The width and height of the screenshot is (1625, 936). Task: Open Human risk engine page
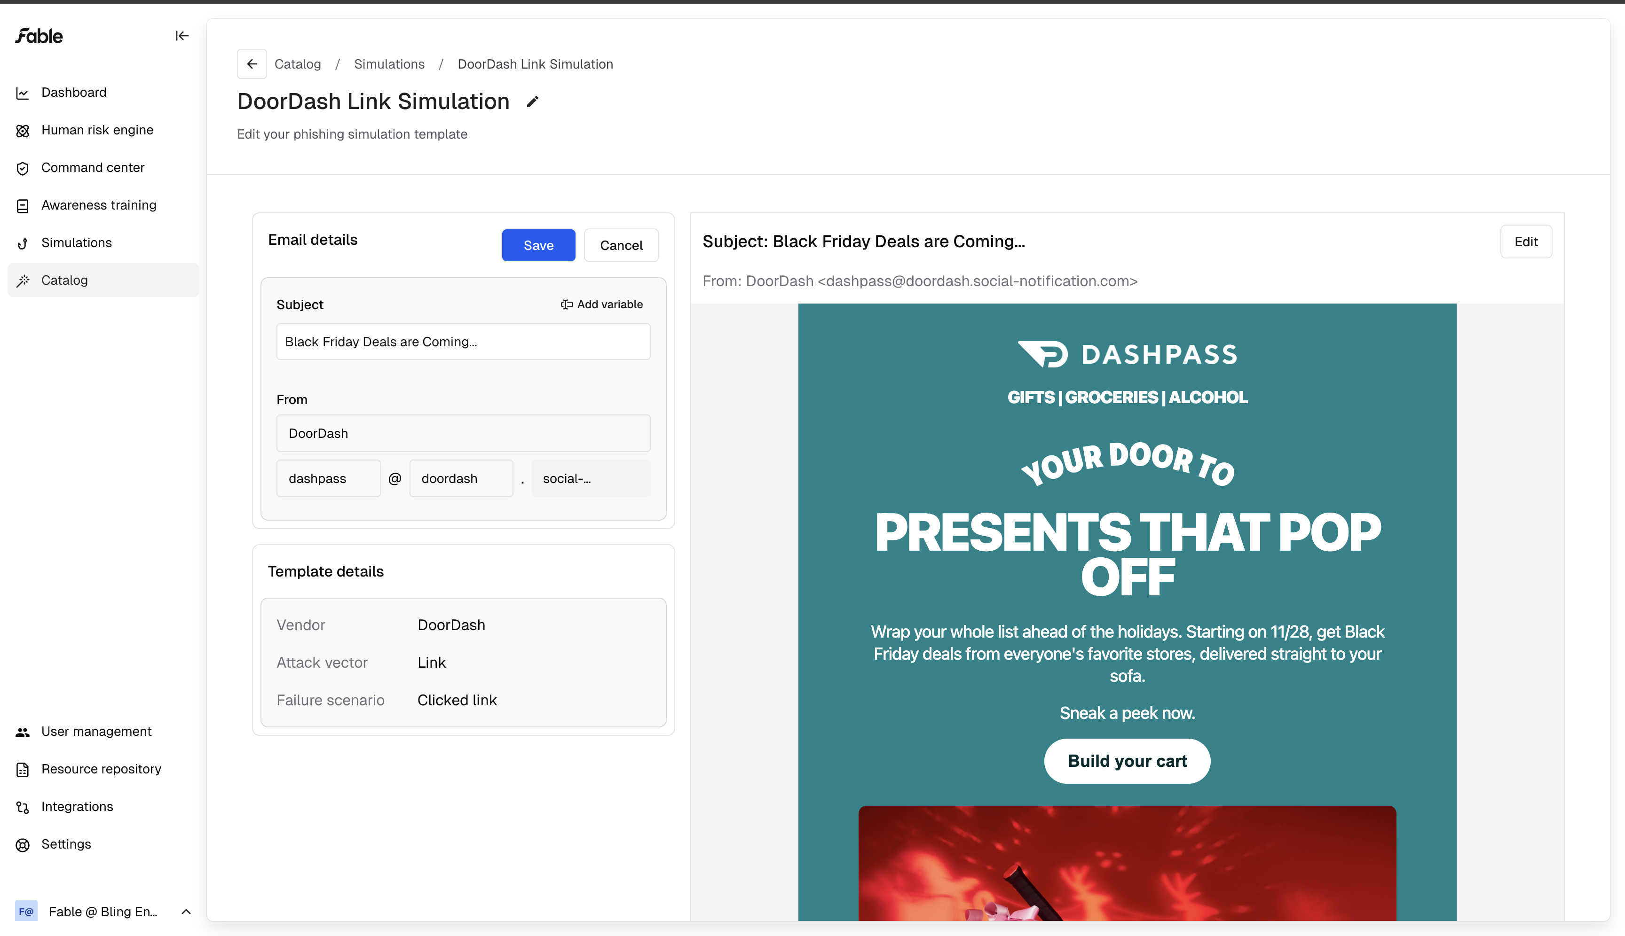click(x=103, y=130)
